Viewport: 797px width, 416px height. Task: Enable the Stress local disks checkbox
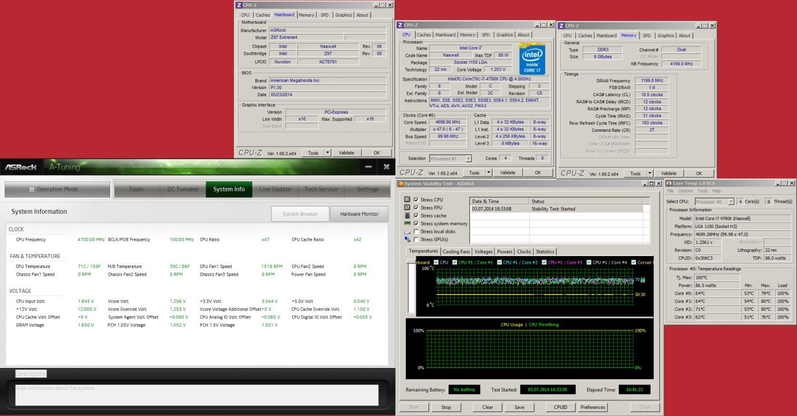coord(416,231)
